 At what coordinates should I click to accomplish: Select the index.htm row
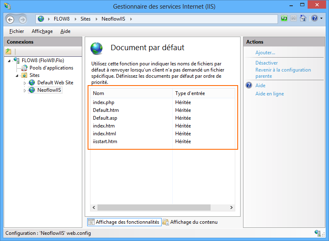162,126
